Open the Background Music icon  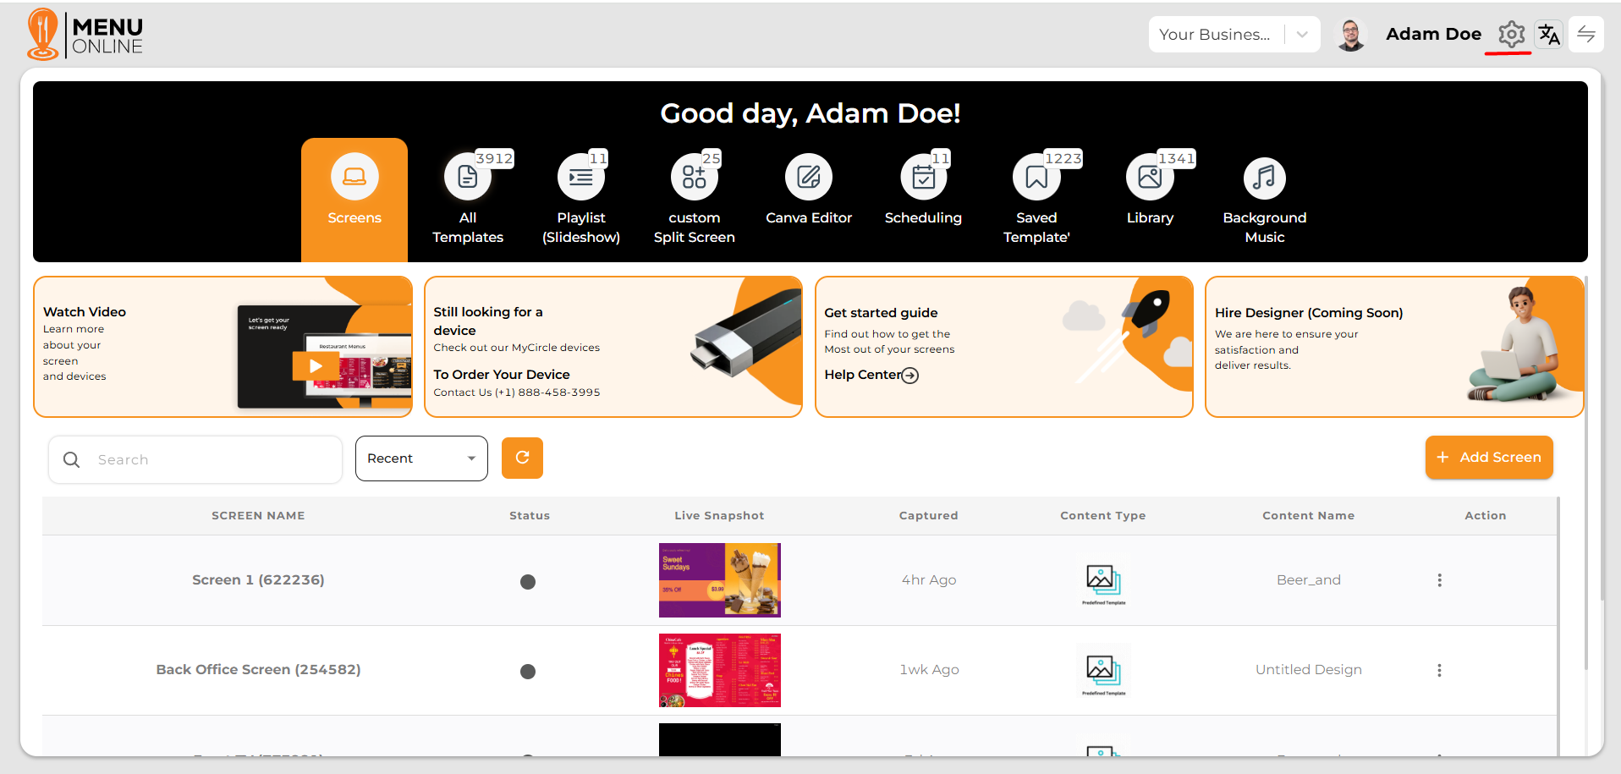pyautogui.click(x=1264, y=178)
